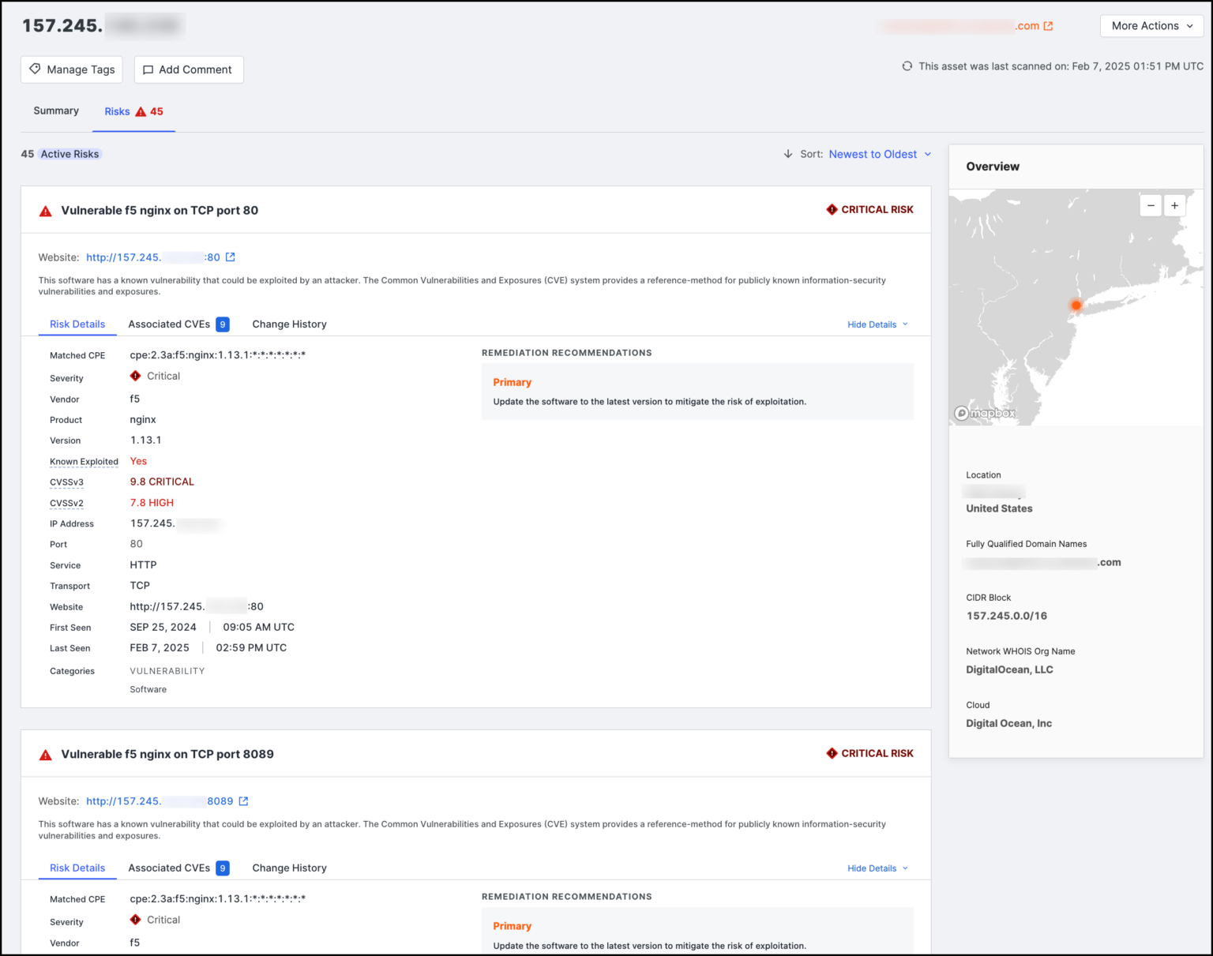Click the Add Comment button
The width and height of the screenshot is (1213, 956).
tap(189, 69)
